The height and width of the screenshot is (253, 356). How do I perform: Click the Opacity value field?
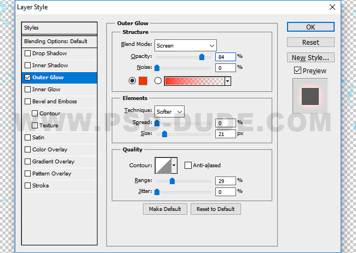[x=226, y=57]
